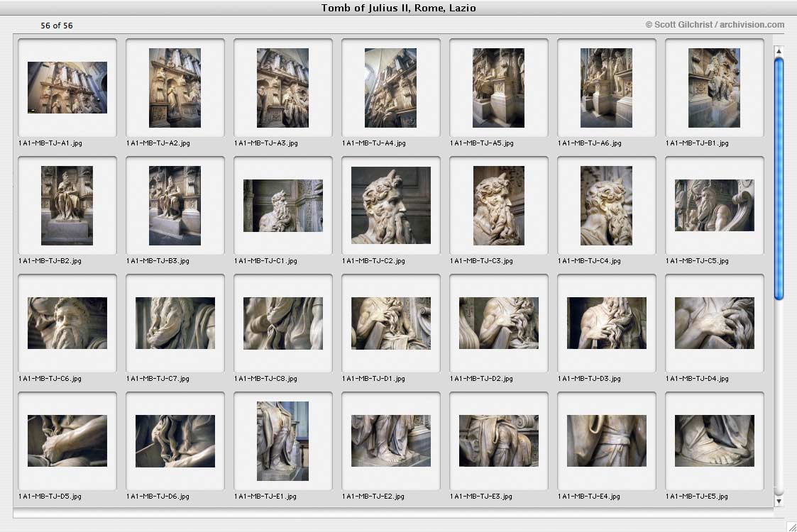Click thumbnail 1A1-MB-TJ-E1.jpg
The image size is (797, 532).
tap(282, 441)
